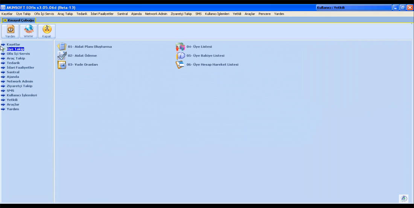
Task: Select Araç Takip in the sidebar
Action: click(16, 59)
